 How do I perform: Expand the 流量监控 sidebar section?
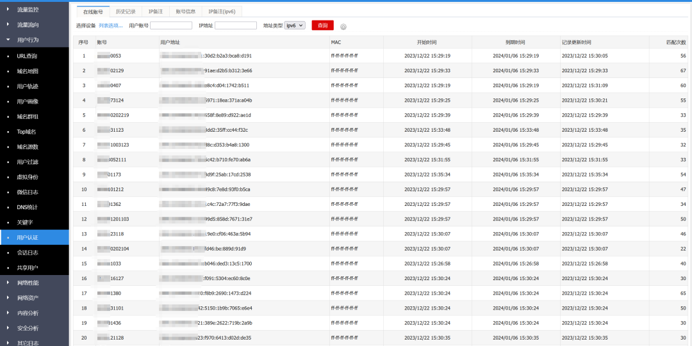35,9
